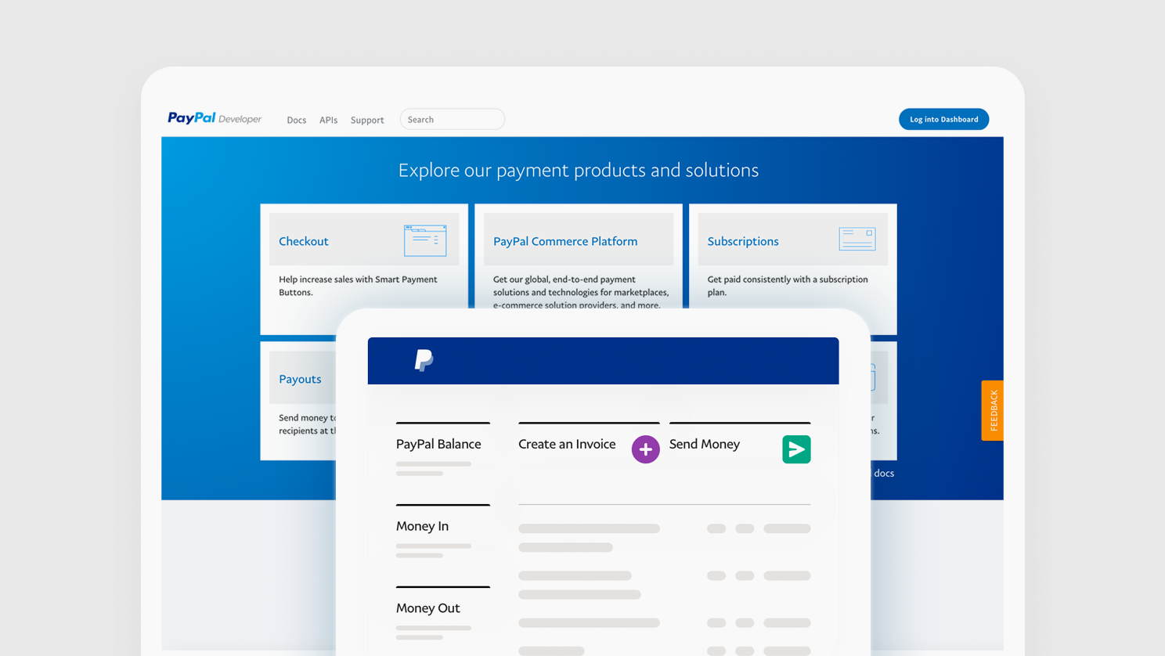Click the page heading about payment products

coord(579,170)
